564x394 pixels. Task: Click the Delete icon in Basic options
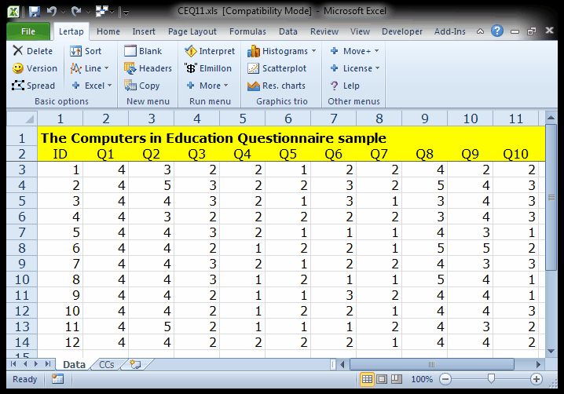pyautogui.click(x=18, y=51)
